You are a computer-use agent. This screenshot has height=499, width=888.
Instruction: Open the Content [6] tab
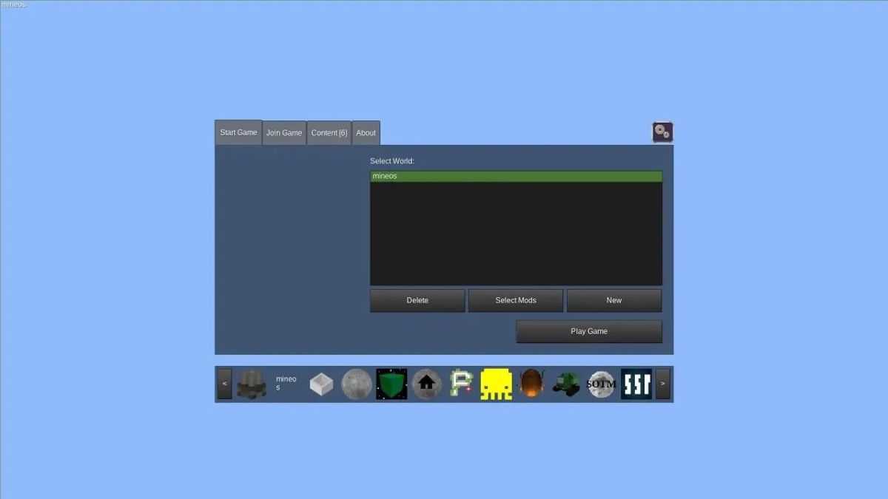click(x=329, y=133)
